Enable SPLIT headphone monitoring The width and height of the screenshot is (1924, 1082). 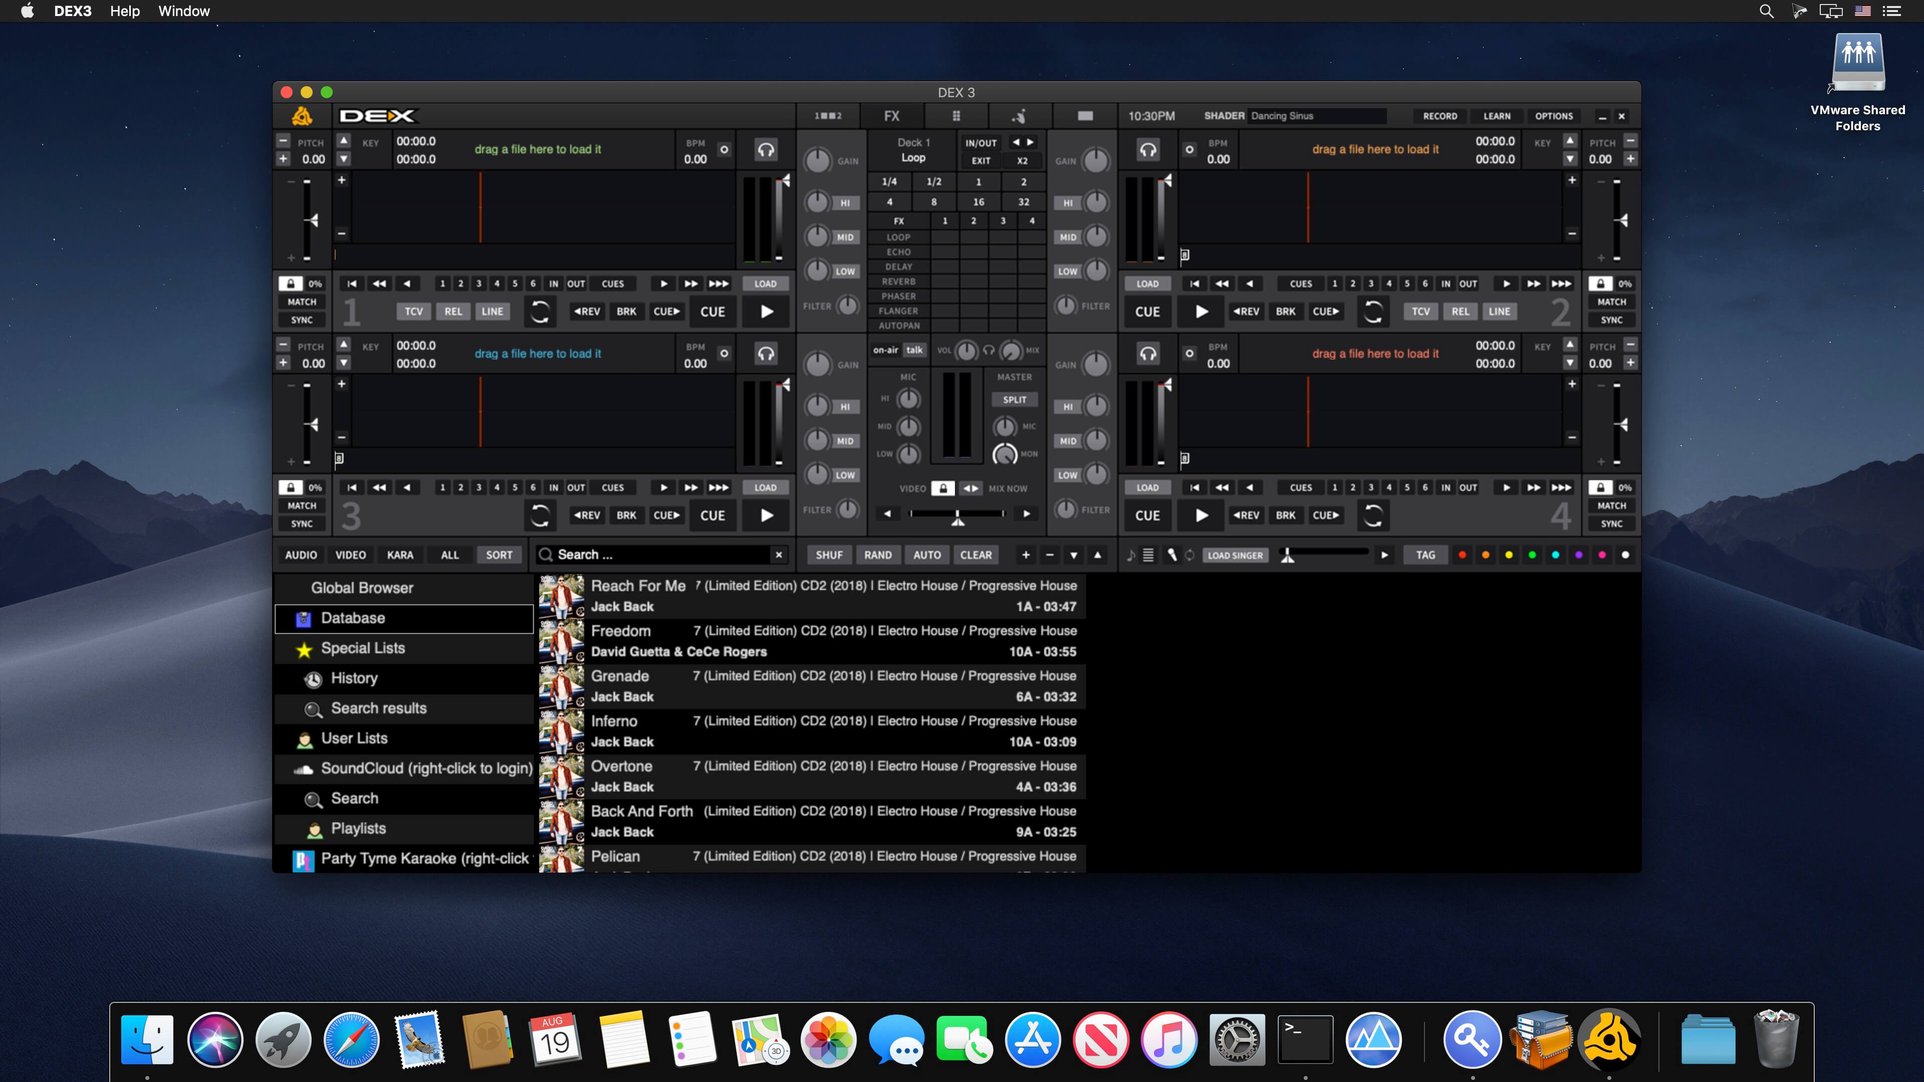(1014, 400)
